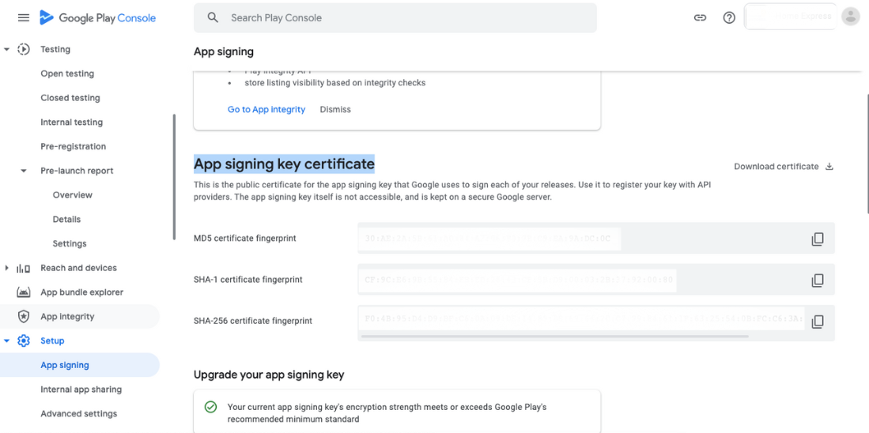This screenshot has width=869, height=433.
Task: Click the Google Play Console logo
Action: pyautogui.click(x=97, y=17)
